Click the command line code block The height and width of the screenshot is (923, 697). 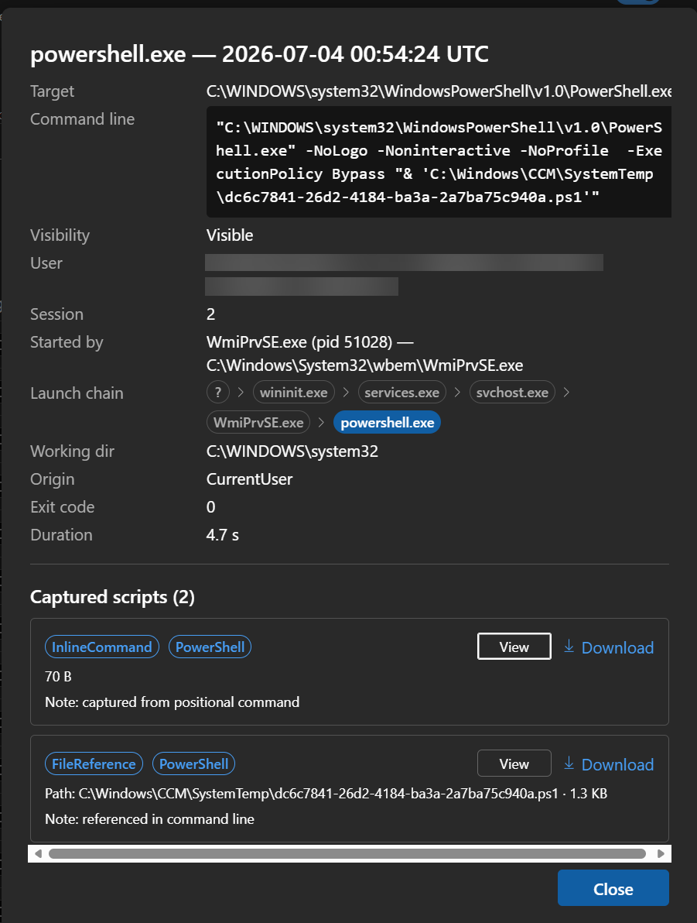coord(439,162)
